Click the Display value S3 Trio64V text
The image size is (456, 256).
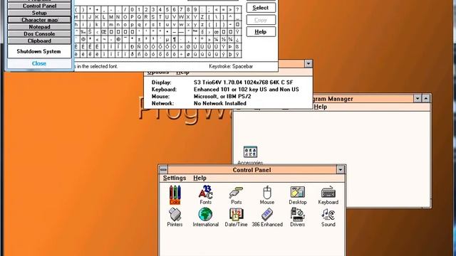click(243, 82)
